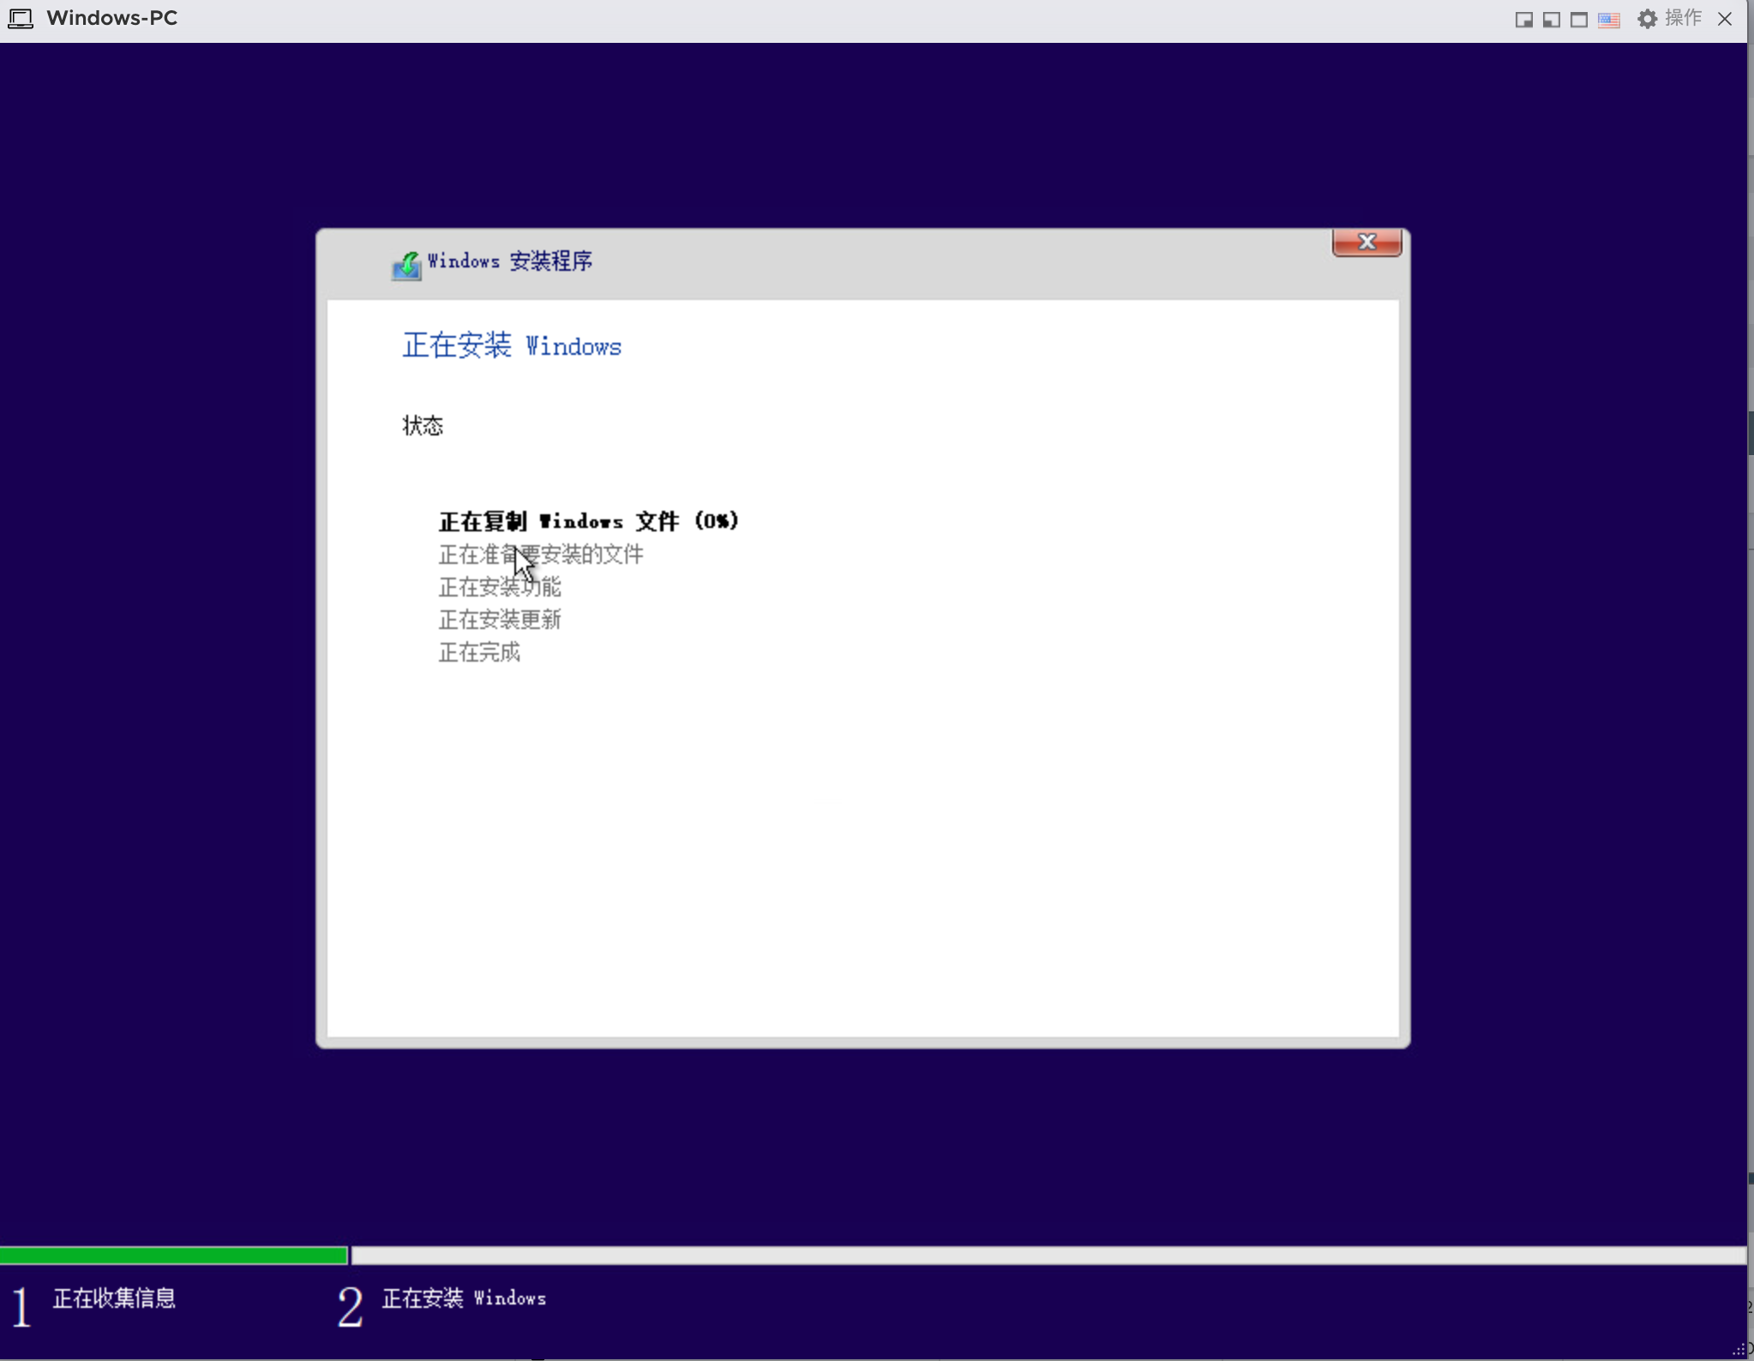The height and width of the screenshot is (1361, 1754).
Task: Open the gear 操作 actions menu
Action: coord(1669,19)
